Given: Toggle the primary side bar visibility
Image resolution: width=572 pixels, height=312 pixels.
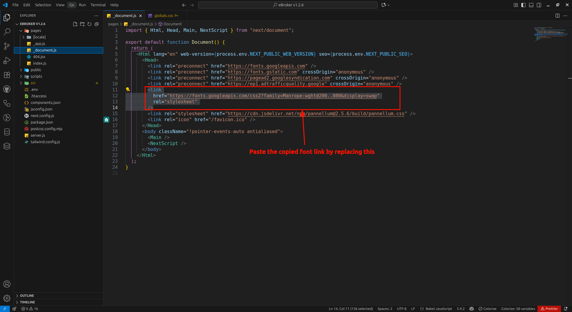Looking at the screenshot, I should (x=523, y=5).
